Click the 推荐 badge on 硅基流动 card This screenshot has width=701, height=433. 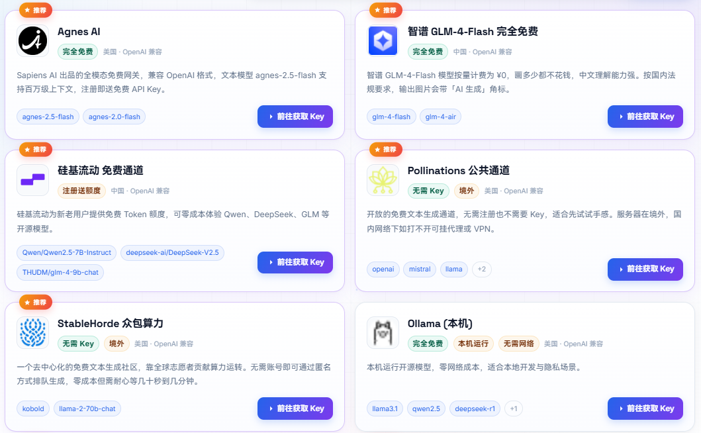pyautogui.click(x=36, y=150)
